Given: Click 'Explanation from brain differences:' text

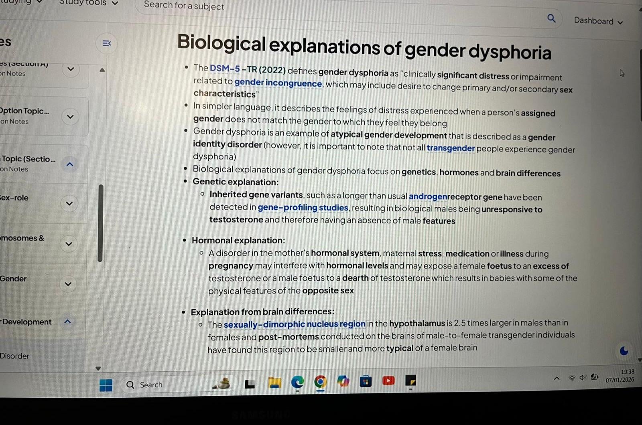Looking at the screenshot, I should [x=262, y=312].
